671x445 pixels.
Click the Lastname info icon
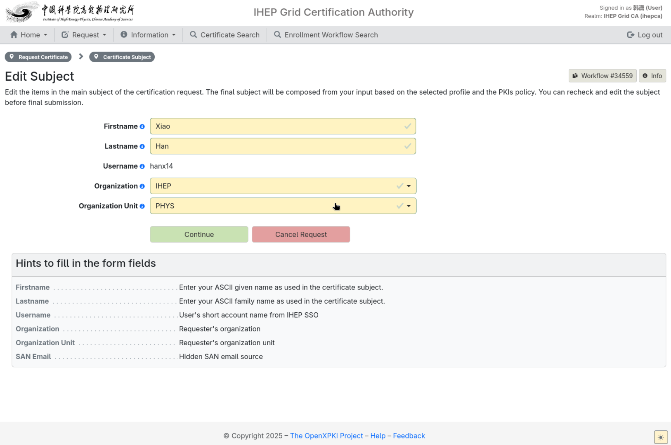pos(142,147)
